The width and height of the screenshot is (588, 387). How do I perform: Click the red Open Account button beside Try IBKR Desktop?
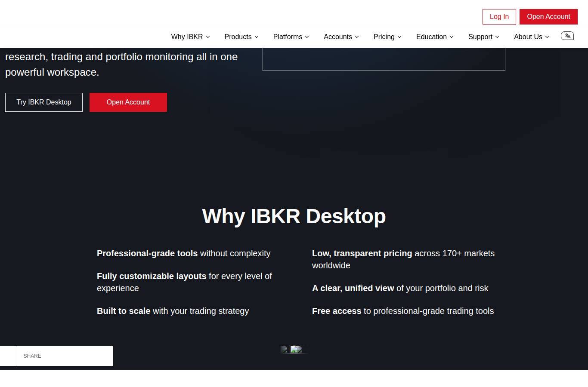128,102
